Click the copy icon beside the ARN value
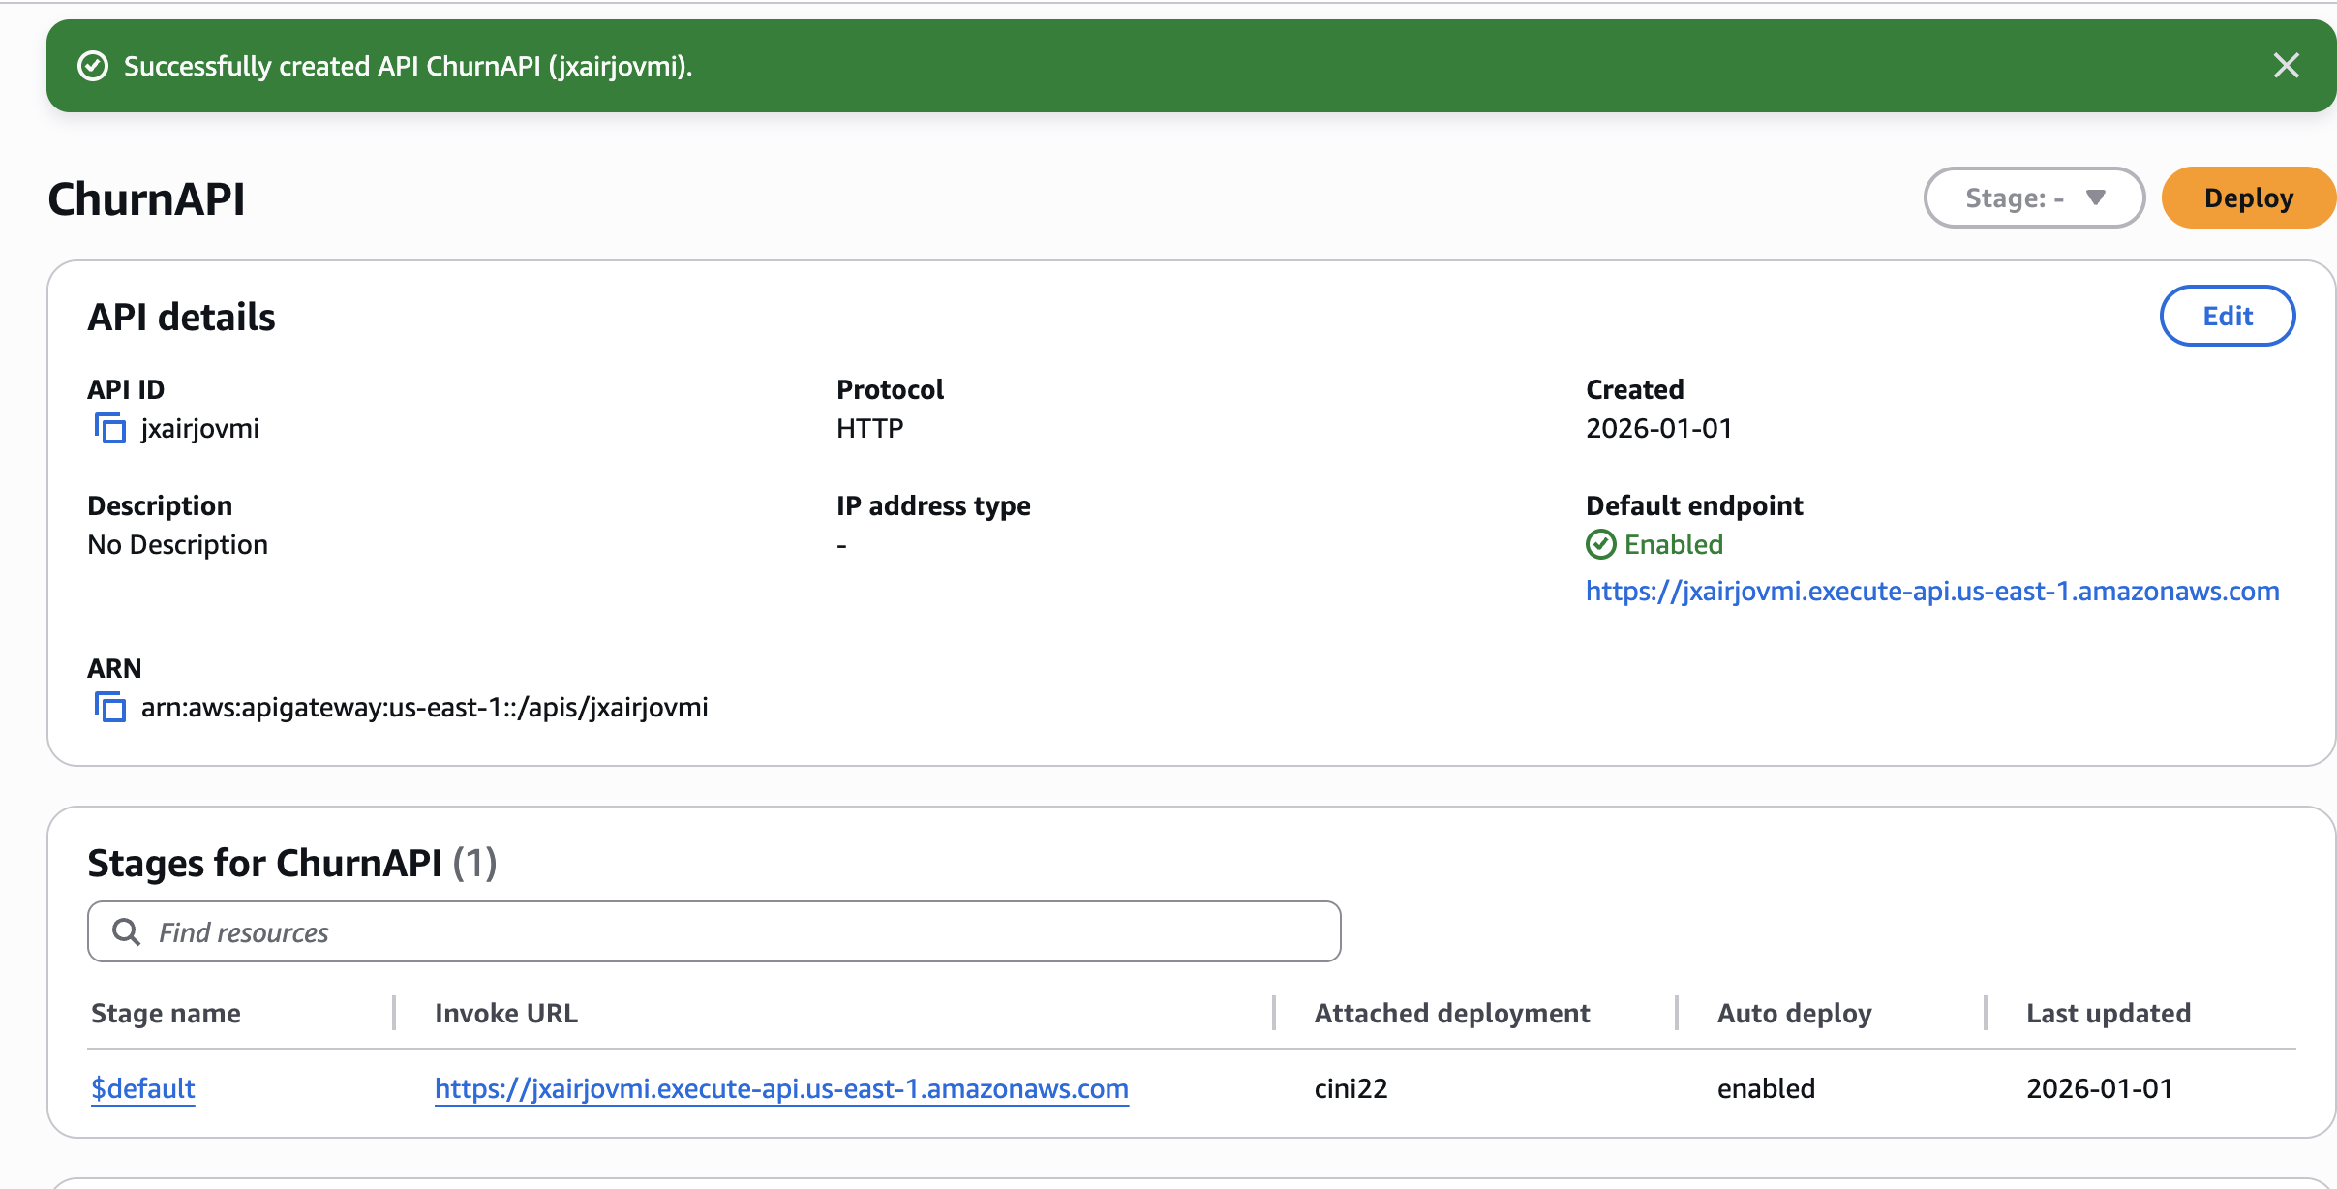 109,706
